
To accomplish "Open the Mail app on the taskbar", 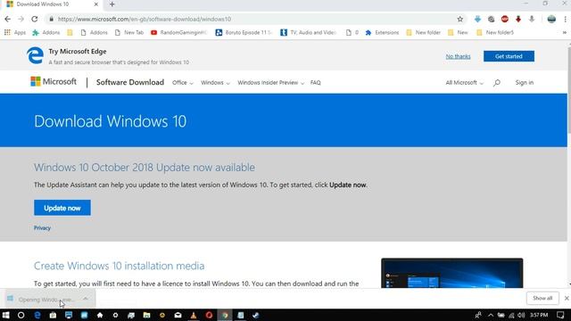I will pos(178,315).
